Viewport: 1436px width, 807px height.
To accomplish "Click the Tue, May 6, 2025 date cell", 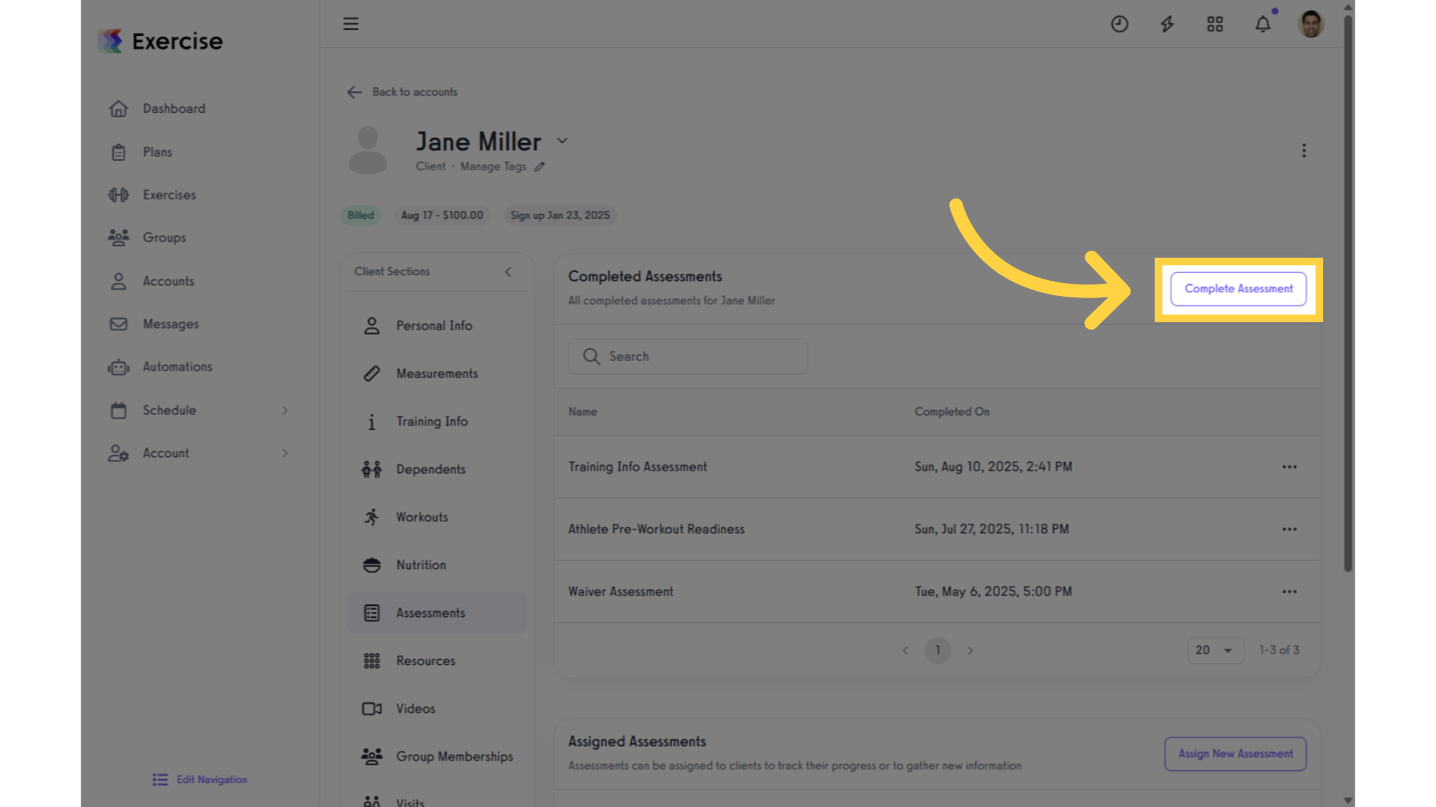I will coord(992,592).
